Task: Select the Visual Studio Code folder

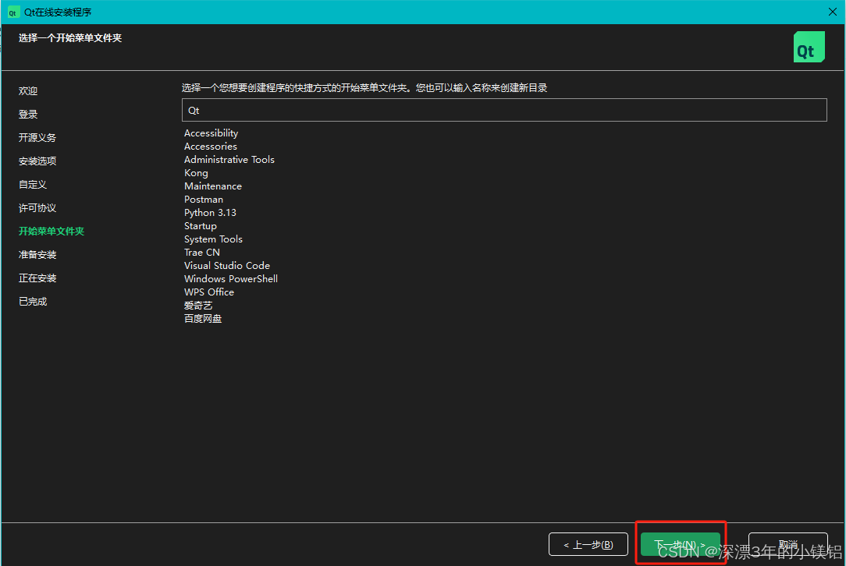Action: tap(226, 266)
